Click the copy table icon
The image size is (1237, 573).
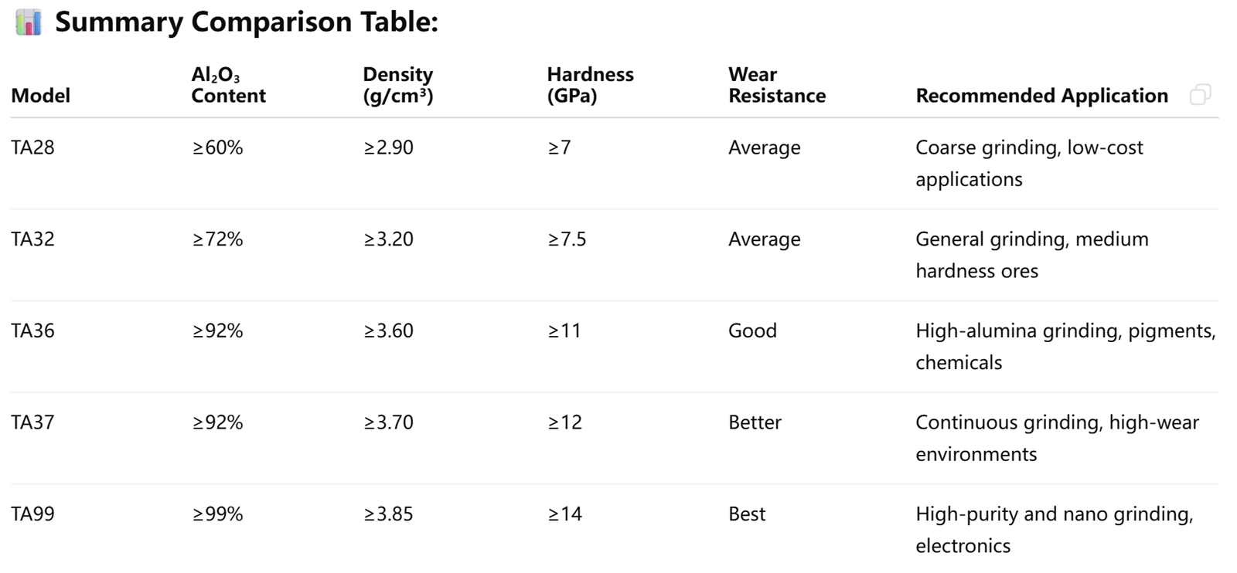1200,95
